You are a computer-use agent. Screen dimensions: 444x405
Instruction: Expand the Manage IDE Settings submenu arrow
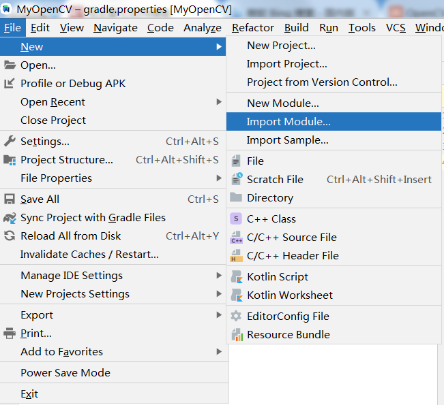tap(219, 275)
